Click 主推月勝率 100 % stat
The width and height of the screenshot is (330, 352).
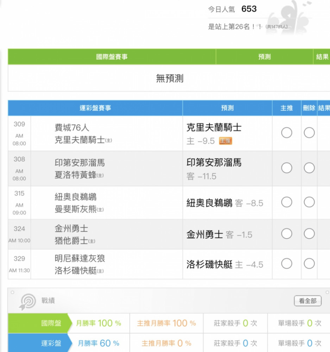click(166, 323)
